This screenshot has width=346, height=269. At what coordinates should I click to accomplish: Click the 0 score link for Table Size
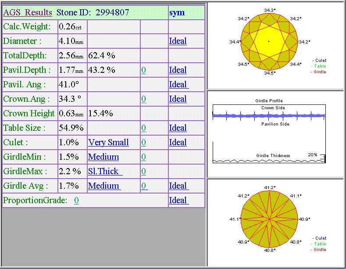[143, 128]
